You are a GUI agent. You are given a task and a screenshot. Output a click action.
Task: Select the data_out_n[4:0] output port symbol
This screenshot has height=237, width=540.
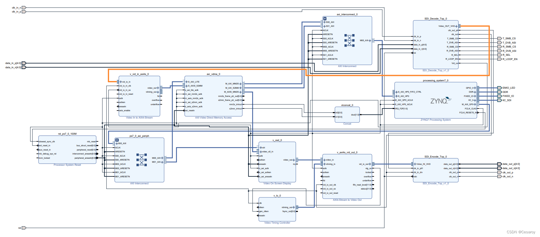[x=499, y=168]
